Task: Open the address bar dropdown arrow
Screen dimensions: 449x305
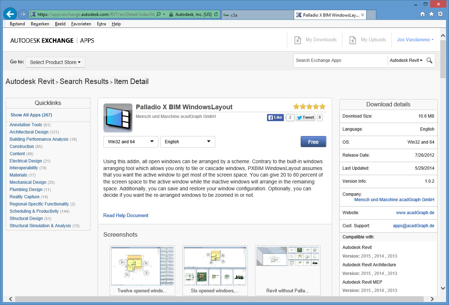Action: (x=164, y=14)
